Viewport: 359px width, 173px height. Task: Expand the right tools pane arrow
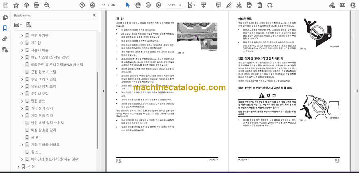357,91
